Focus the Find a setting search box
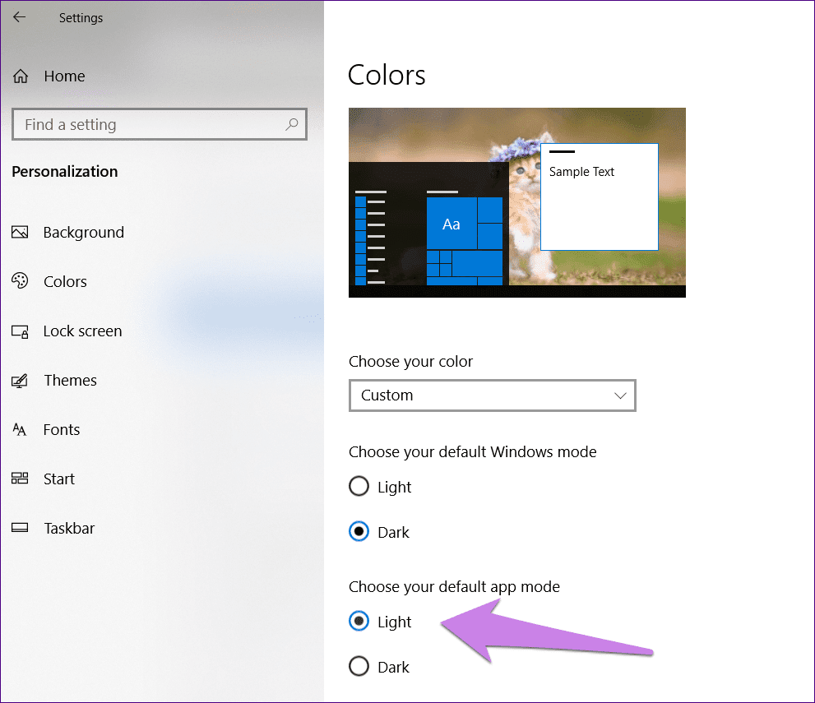Image resolution: width=815 pixels, height=703 pixels. [159, 124]
